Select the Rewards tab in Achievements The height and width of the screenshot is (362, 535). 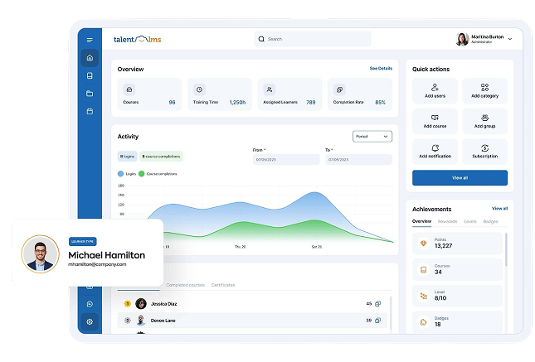tap(447, 221)
